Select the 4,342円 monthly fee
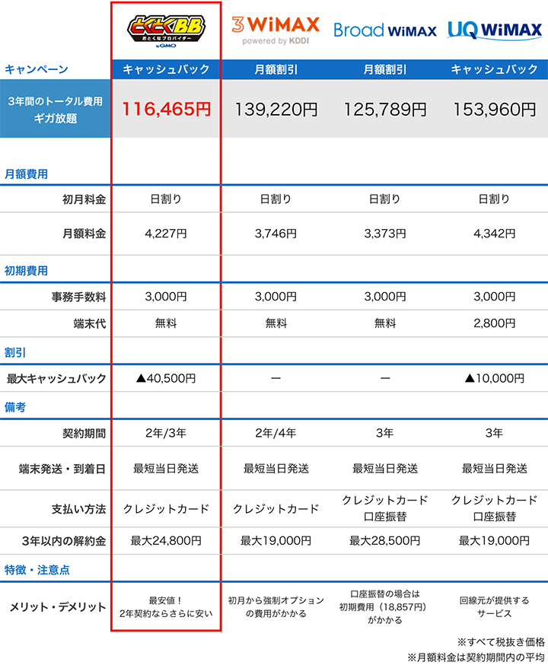This screenshot has width=548, height=665. click(x=495, y=234)
